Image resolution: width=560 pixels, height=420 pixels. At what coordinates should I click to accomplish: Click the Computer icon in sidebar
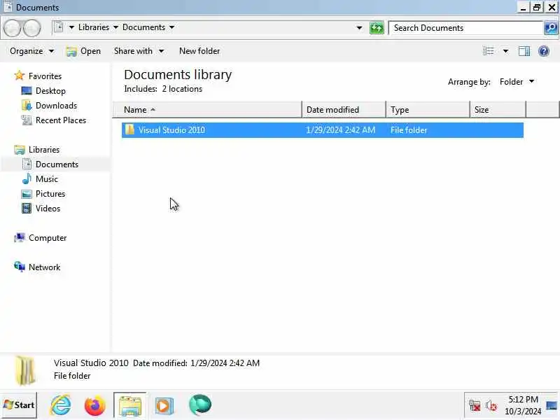click(x=20, y=237)
